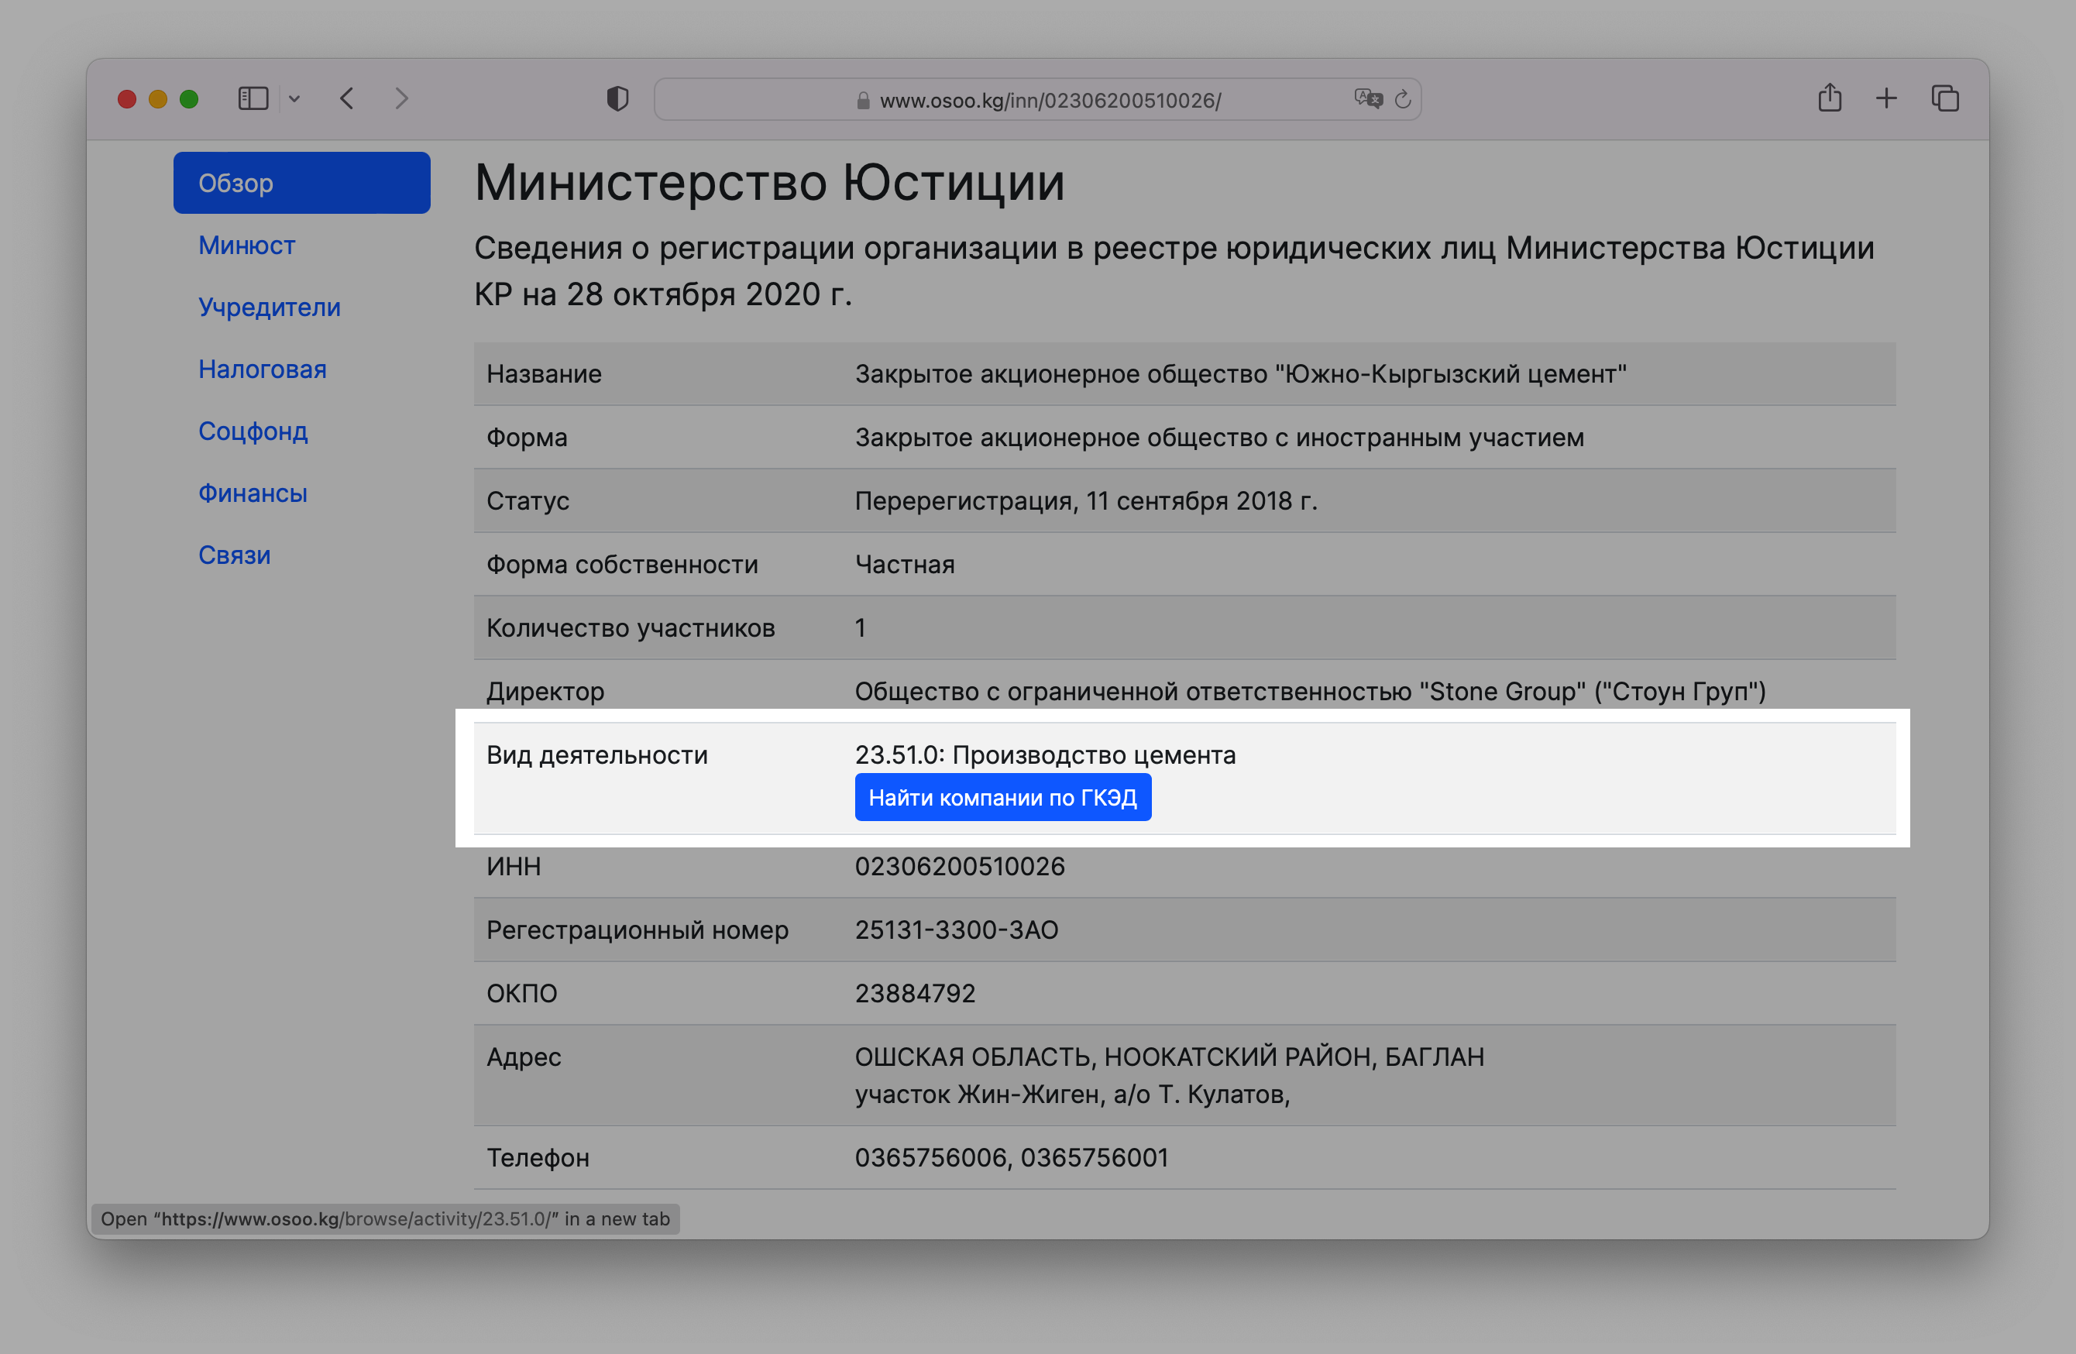
Task: Click the address bar URL field
Action: click(x=1038, y=99)
